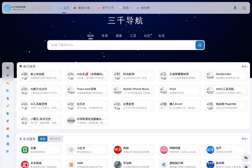Click the Trace.moe官网 card icon
252x168 pixels.
click(71, 91)
